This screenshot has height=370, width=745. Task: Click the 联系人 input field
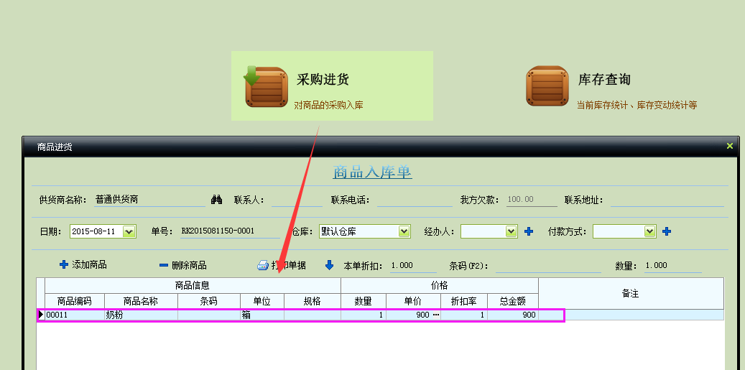(297, 200)
